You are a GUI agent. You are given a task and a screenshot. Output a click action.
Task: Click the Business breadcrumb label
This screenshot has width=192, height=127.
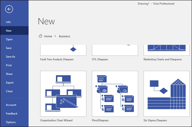click(x=65, y=36)
